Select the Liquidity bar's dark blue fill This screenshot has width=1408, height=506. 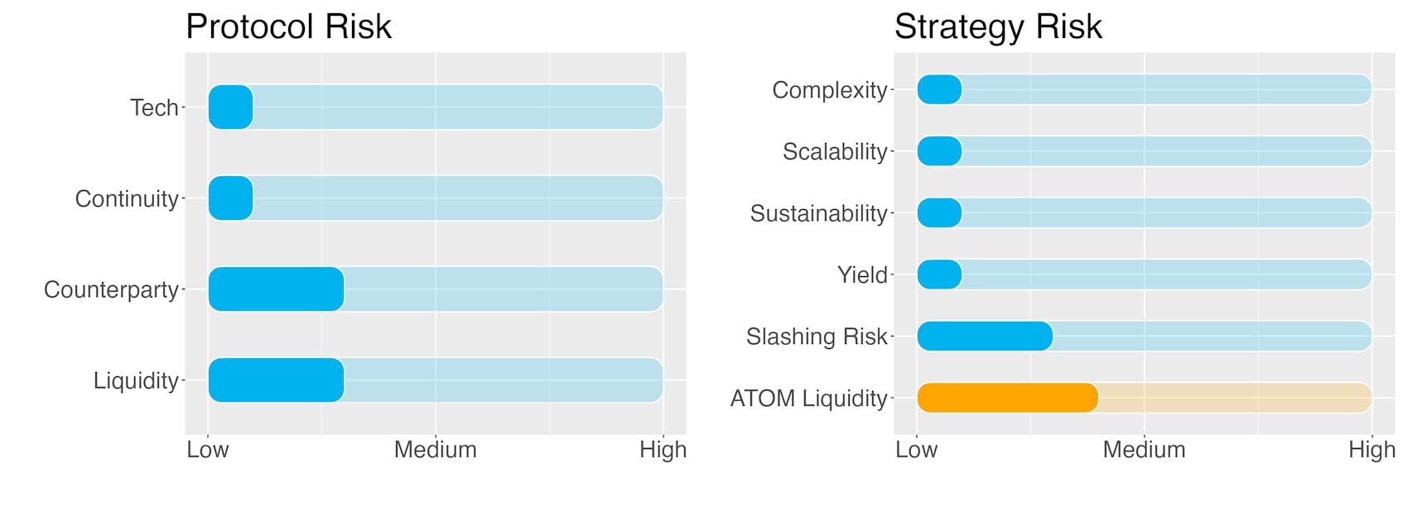pyautogui.click(x=276, y=380)
